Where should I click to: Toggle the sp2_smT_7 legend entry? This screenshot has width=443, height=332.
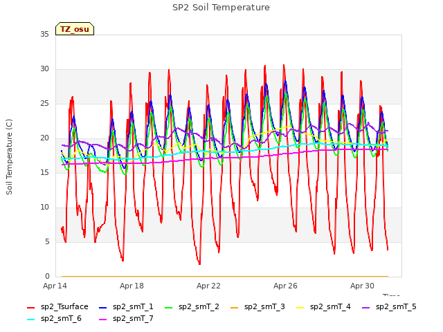coord(126,318)
